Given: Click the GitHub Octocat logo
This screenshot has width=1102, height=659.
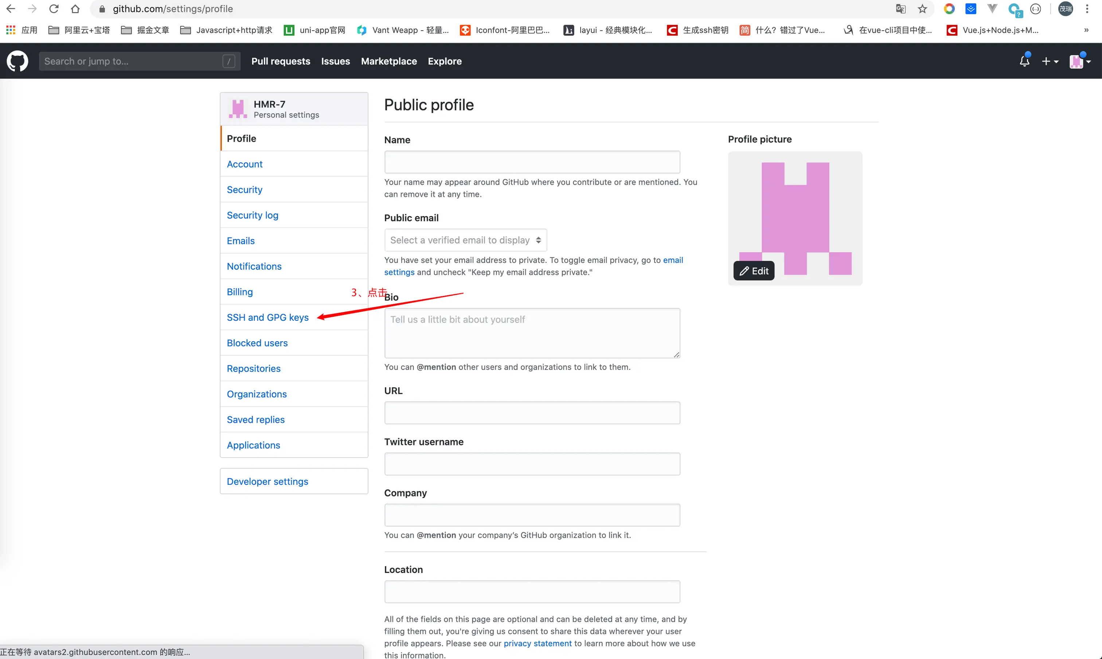Looking at the screenshot, I should 17,61.
